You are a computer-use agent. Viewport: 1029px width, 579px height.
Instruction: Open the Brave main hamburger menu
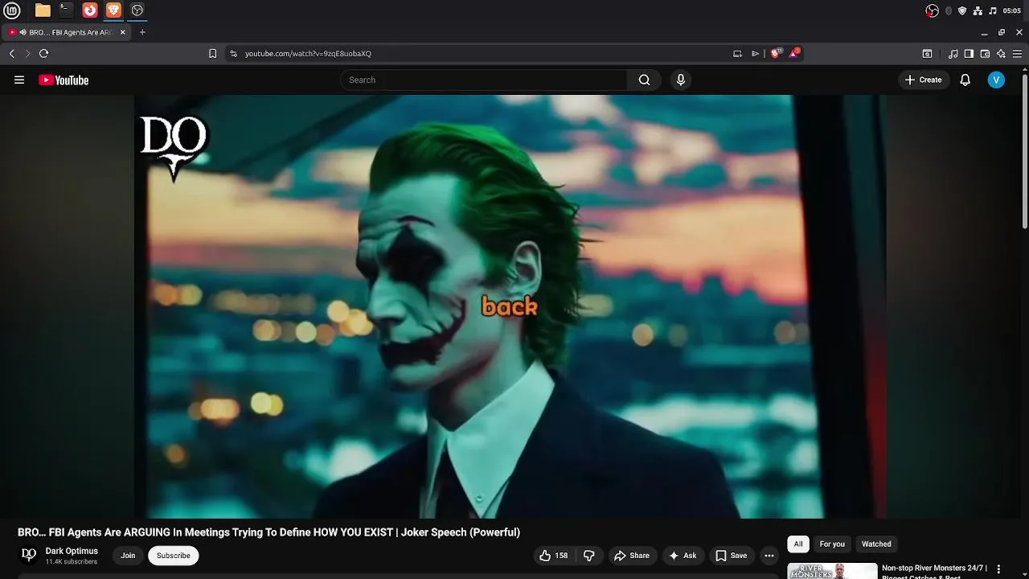coord(1019,54)
